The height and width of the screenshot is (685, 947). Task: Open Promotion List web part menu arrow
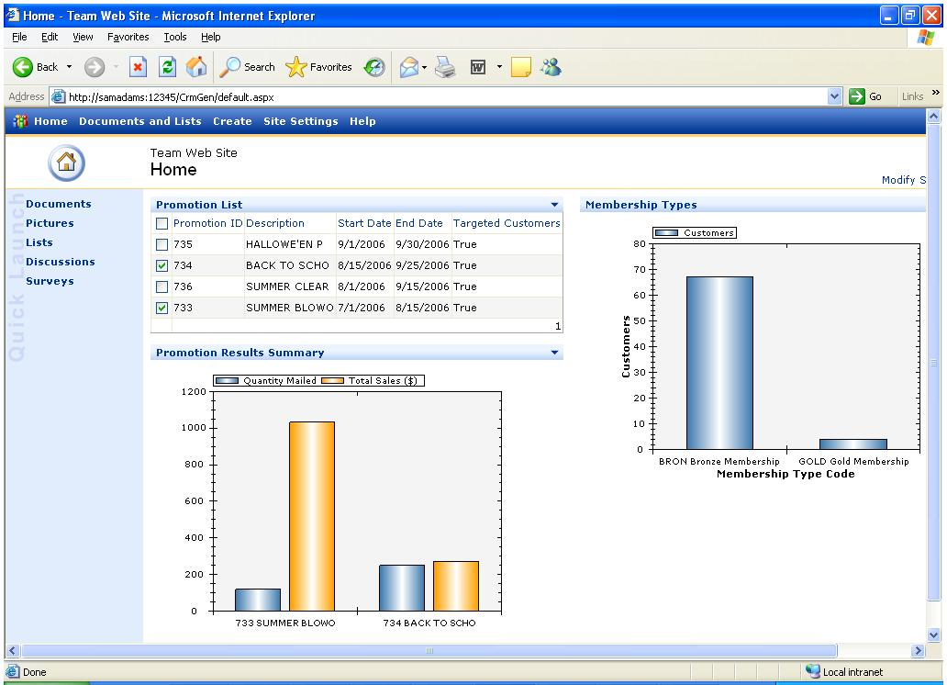554,205
